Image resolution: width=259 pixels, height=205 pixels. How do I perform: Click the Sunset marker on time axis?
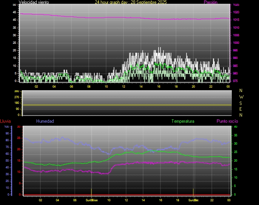click(x=193, y=200)
